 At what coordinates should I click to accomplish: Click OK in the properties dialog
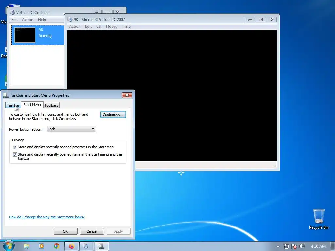[65, 231]
